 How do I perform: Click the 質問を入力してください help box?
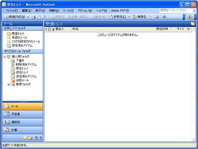[x=176, y=11]
